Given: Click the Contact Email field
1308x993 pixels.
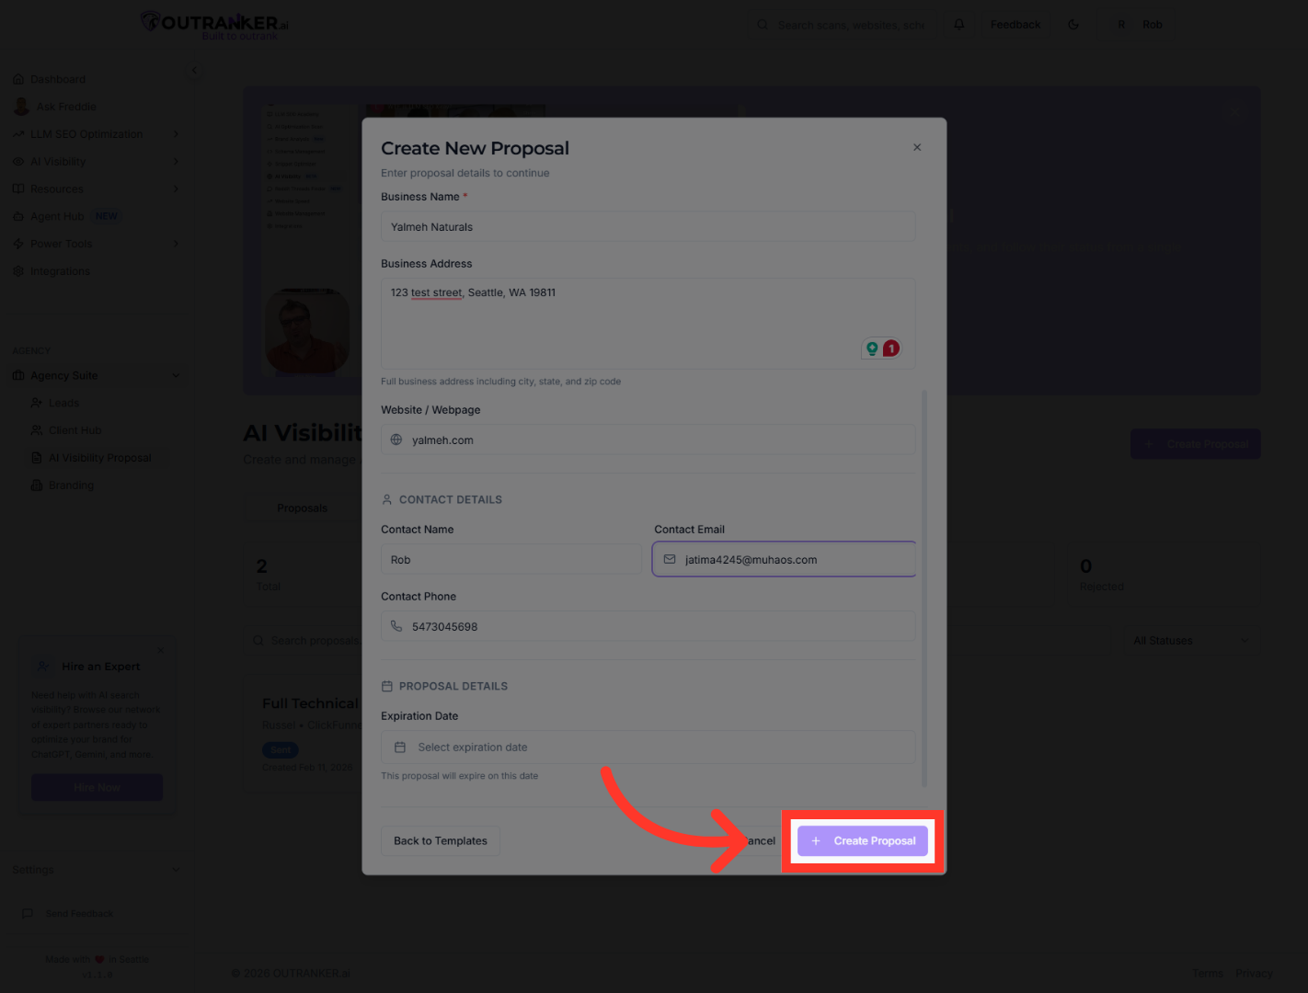Looking at the screenshot, I should (x=784, y=559).
